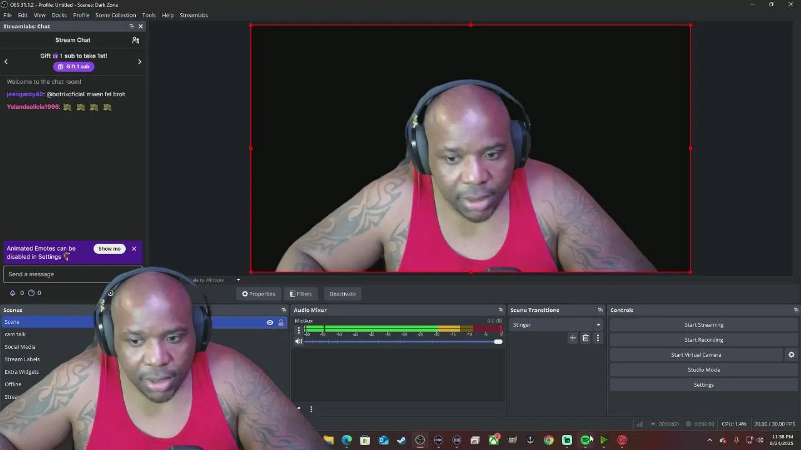Undock the Controls panel
The height and width of the screenshot is (450, 801).
click(x=796, y=310)
